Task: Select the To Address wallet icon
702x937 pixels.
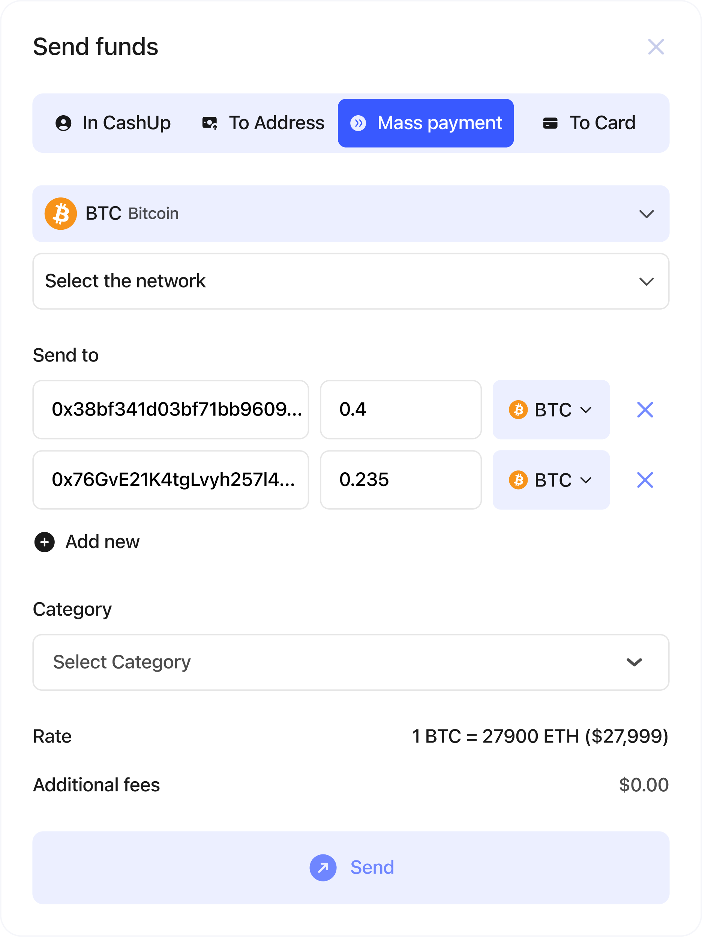Action: [x=211, y=123]
